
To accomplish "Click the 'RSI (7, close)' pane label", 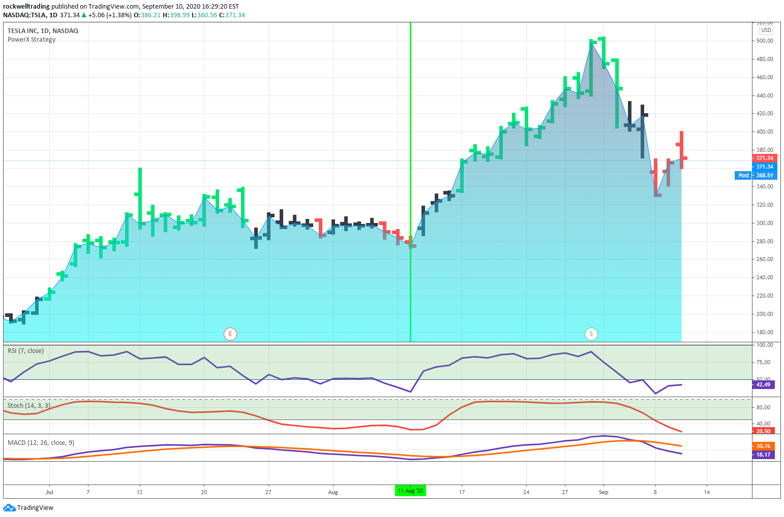I will click(25, 351).
